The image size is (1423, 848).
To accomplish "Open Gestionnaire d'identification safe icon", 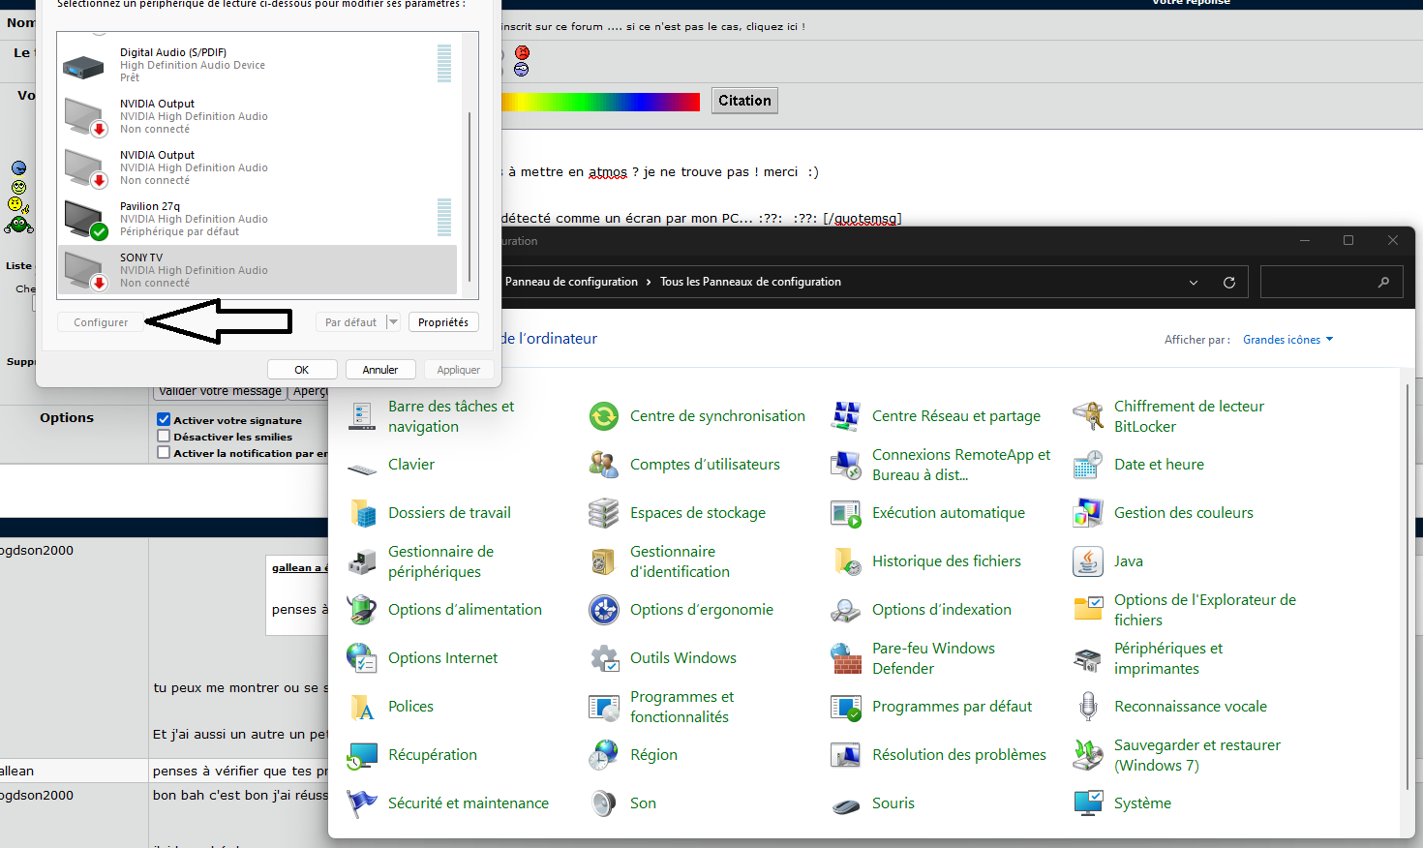I will click(604, 561).
